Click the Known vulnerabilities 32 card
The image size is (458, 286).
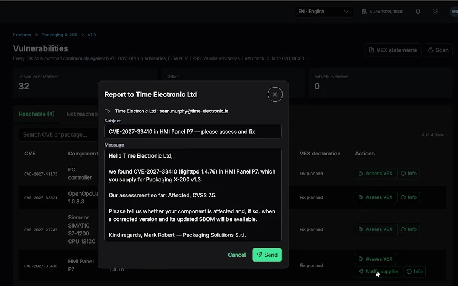[x=85, y=83]
